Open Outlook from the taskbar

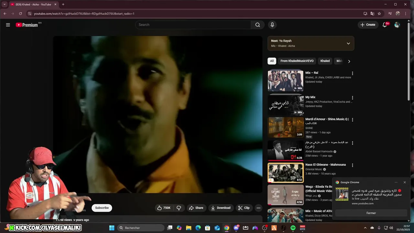217,228
